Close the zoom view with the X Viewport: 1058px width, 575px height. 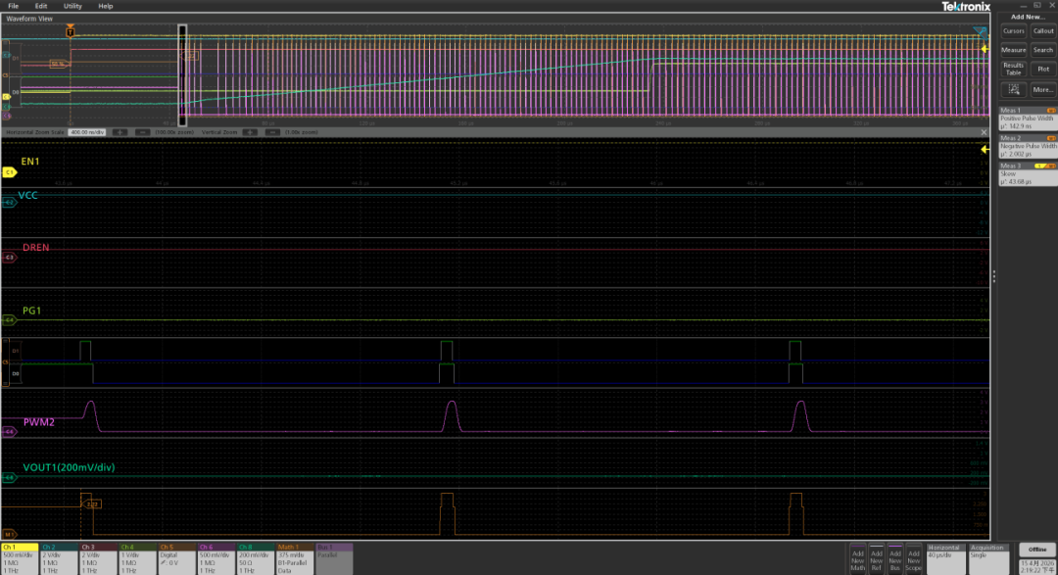coord(984,132)
